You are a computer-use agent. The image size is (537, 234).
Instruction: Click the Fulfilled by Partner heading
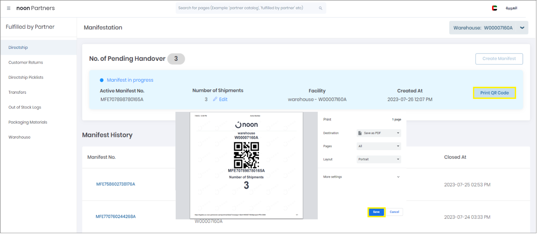[x=30, y=27]
